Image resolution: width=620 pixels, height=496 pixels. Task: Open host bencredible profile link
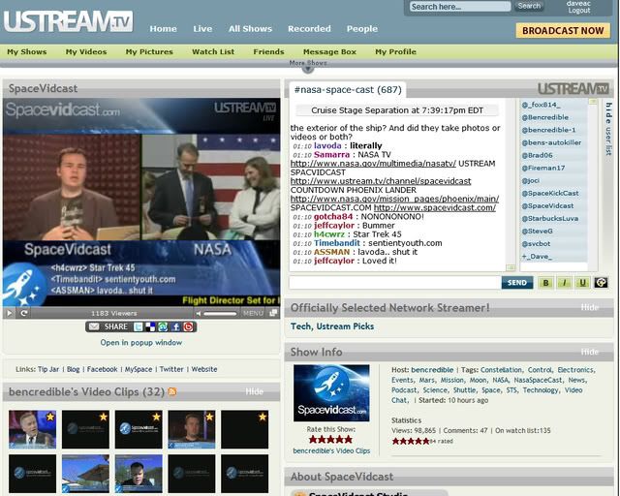click(x=432, y=370)
